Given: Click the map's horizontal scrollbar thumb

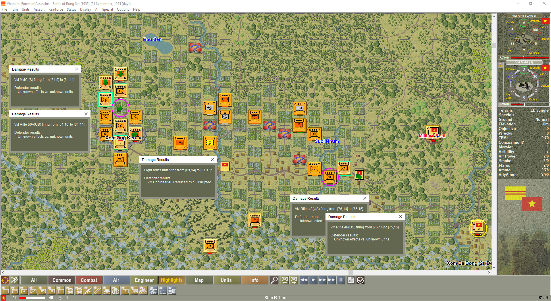Looking at the screenshot, I should pos(351,272).
